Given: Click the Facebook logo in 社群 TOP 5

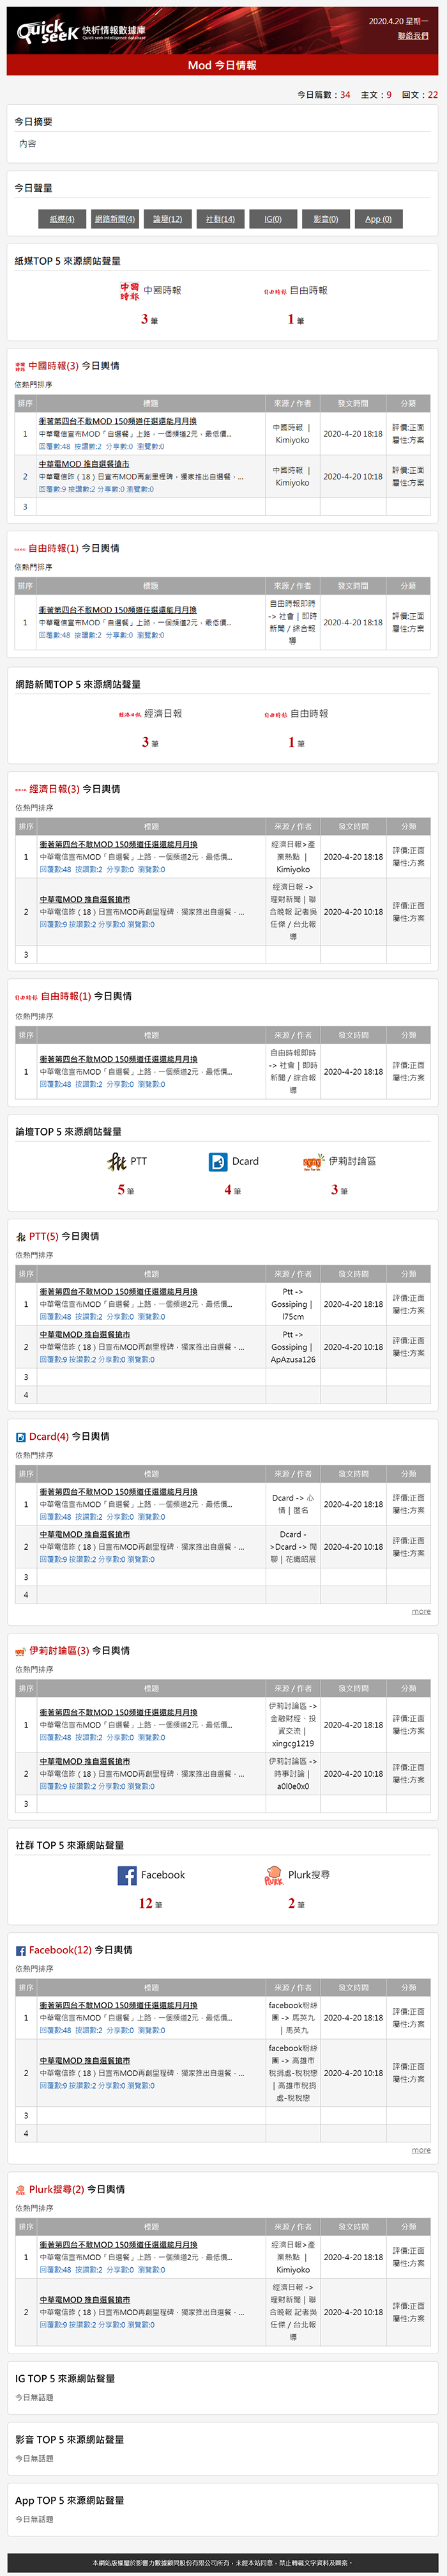Looking at the screenshot, I should point(126,1875).
